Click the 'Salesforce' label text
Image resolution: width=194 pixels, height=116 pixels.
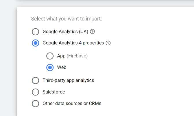point(54,92)
